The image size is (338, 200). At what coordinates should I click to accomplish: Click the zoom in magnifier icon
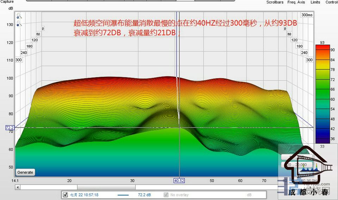[19, 16]
